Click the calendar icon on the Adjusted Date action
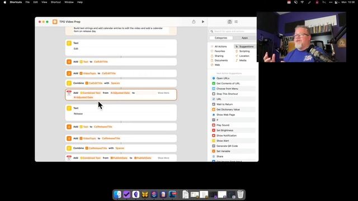Screen dimensions: 358x201 pos(69,93)
